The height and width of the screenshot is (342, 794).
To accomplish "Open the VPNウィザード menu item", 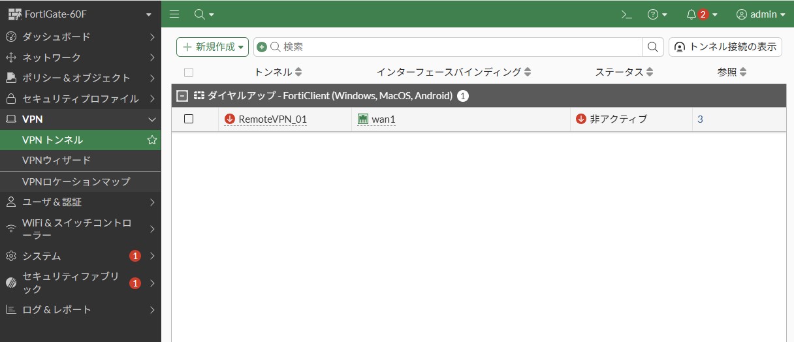I will [x=56, y=160].
